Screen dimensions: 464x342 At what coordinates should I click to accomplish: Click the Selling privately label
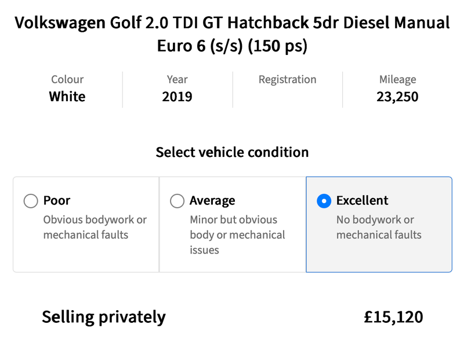[x=104, y=317]
